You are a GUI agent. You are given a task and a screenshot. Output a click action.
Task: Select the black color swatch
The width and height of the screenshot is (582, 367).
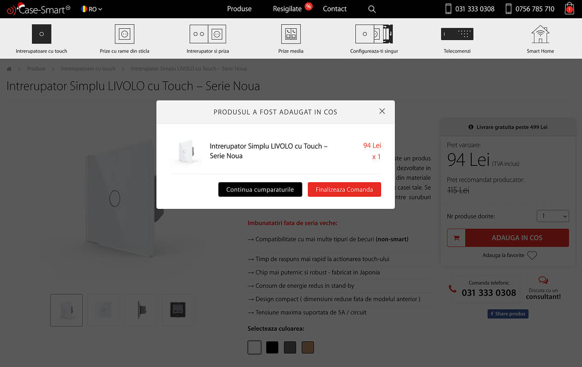point(272,348)
